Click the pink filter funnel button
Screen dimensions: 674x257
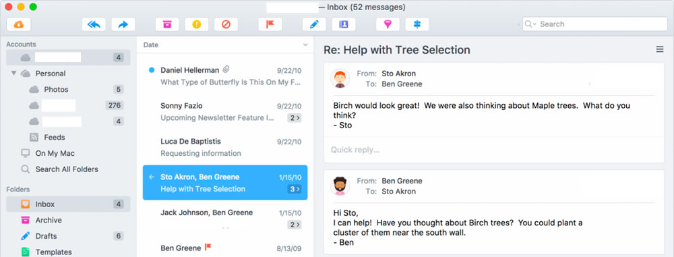point(388,24)
